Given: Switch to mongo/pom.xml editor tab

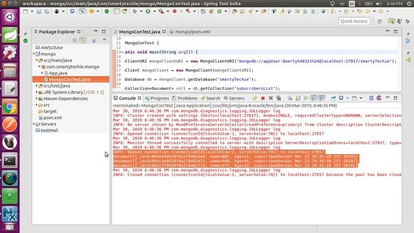Looking at the screenshot, I should [x=190, y=32].
